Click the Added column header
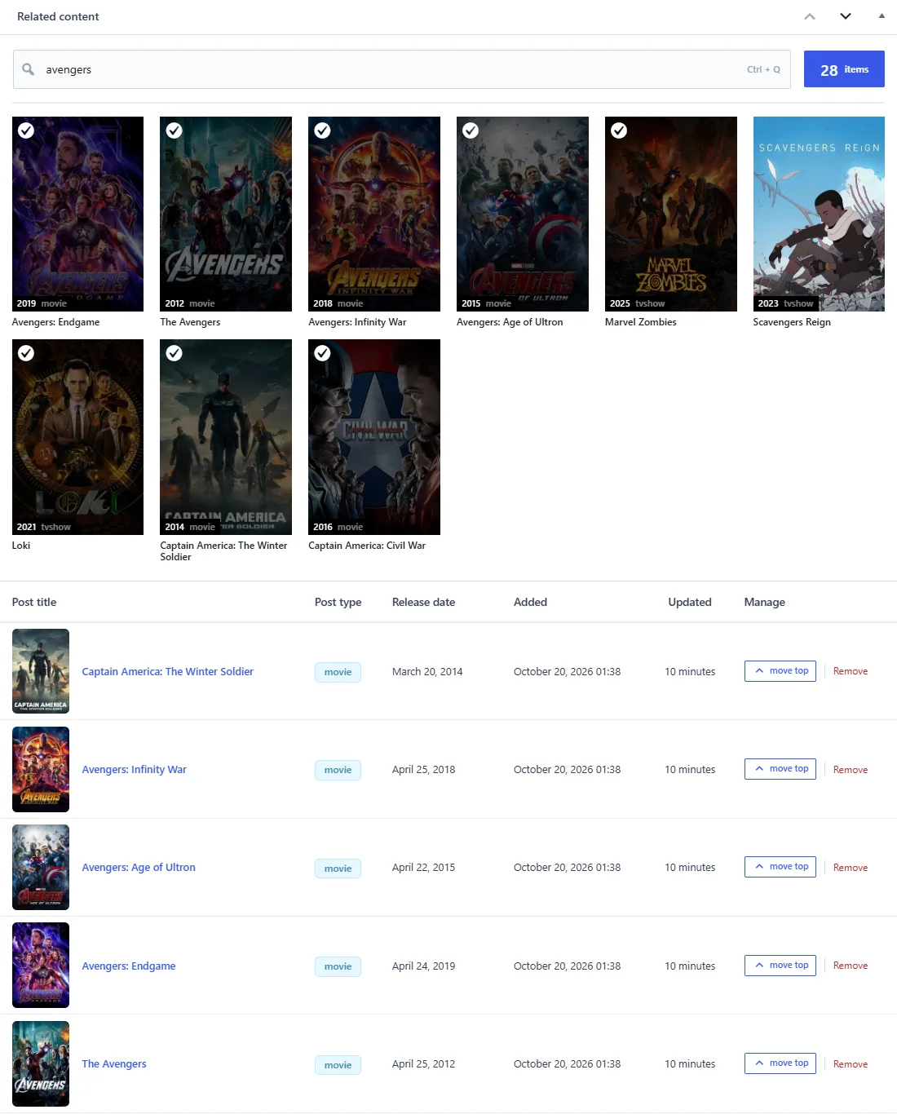This screenshot has width=897, height=1114. pyautogui.click(x=530, y=602)
